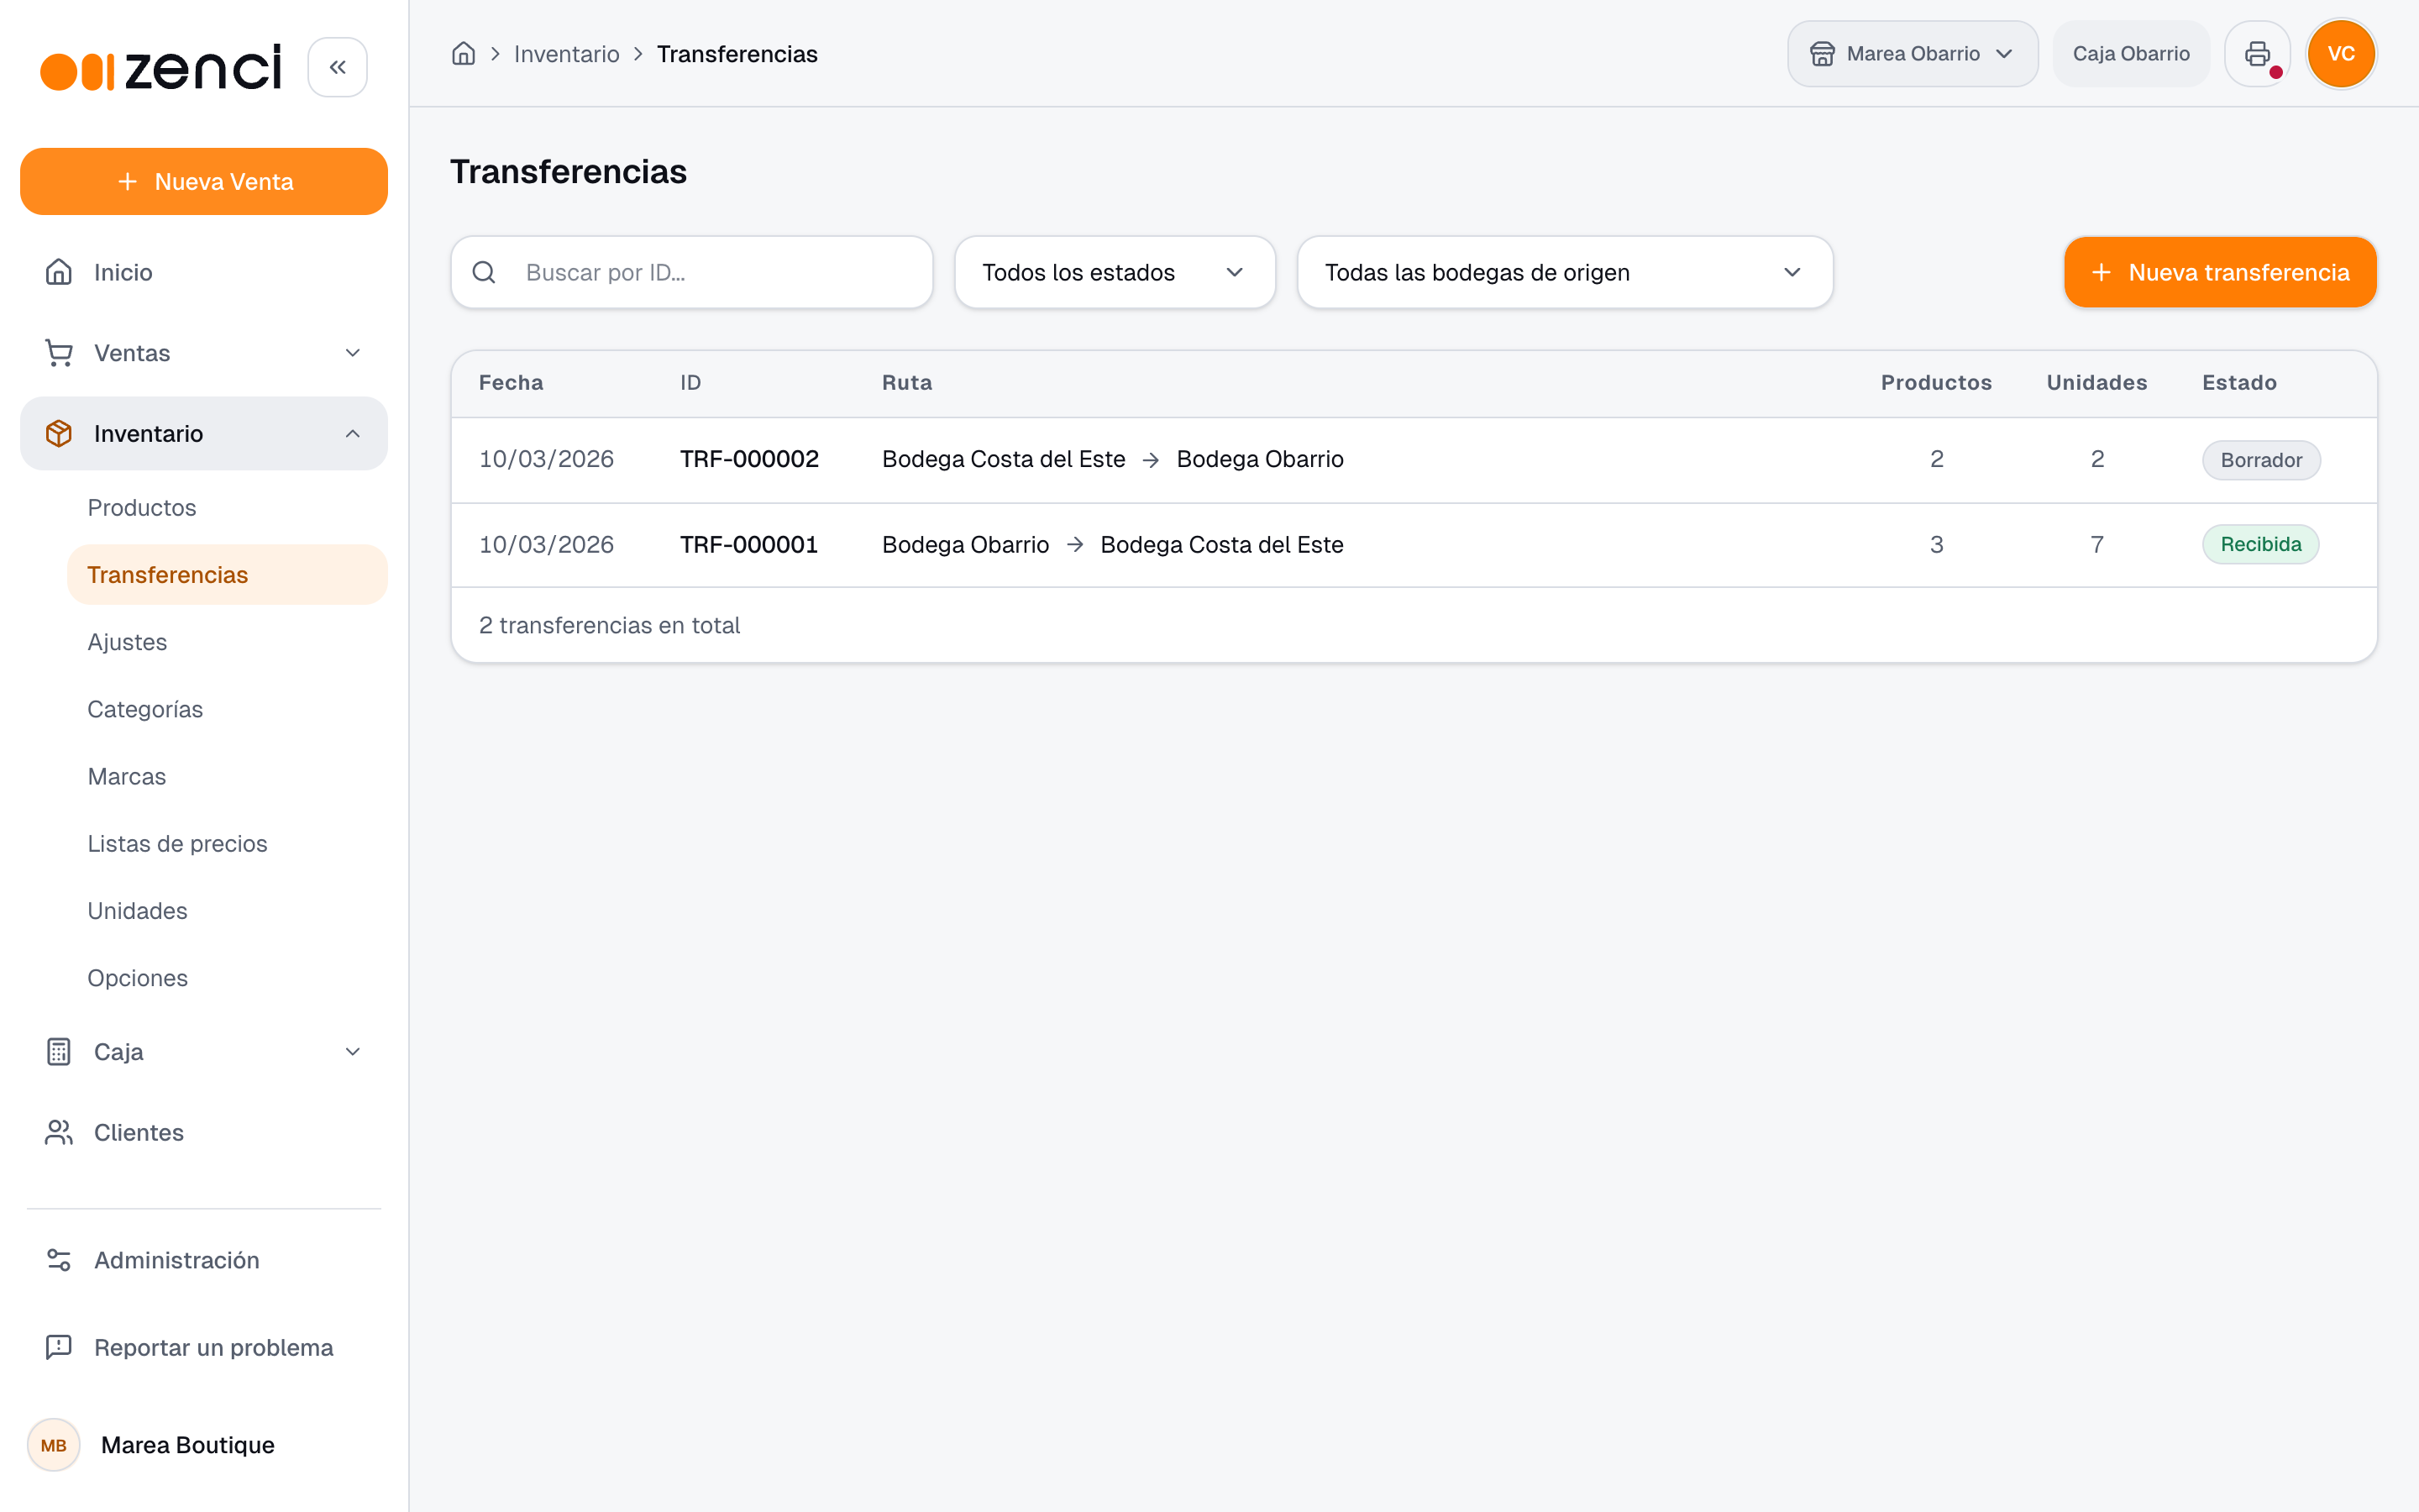
Task: Click the home icon in breadcrumb
Action: [x=464, y=54]
